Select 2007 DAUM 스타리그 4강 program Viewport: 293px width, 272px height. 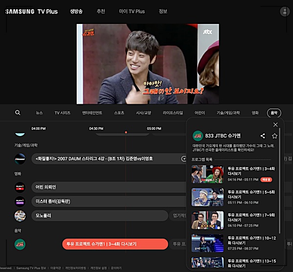click(109, 159)
